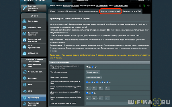
Task: Click the Диспетчер трафика chart icon
Action: [24, 34]
